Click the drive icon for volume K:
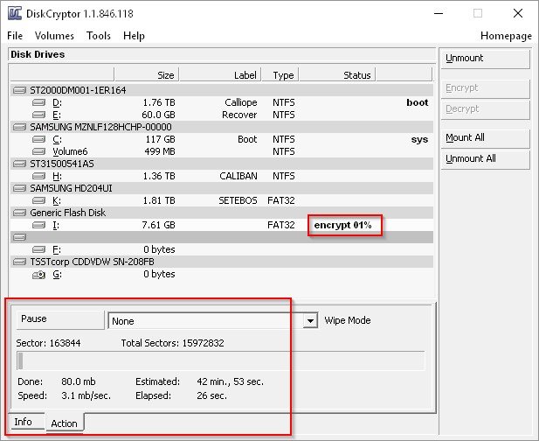 tap(38, 200)
